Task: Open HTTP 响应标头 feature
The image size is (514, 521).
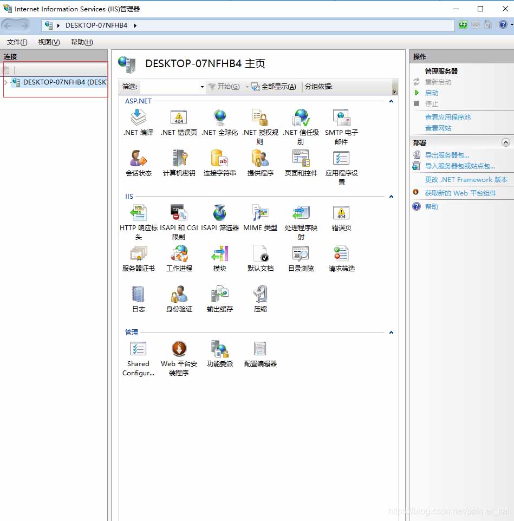Action: (x=138, y=222)
